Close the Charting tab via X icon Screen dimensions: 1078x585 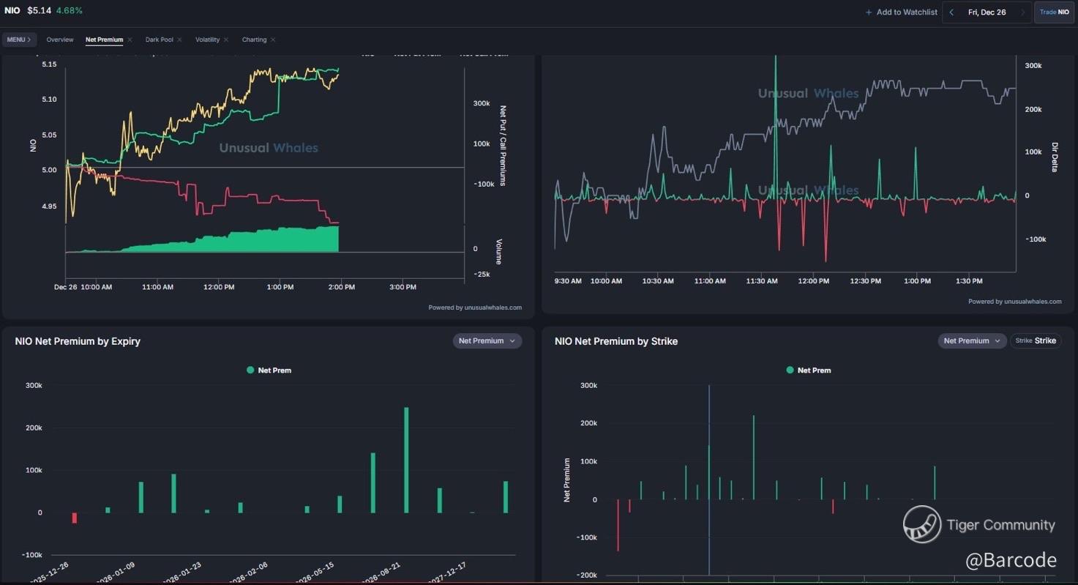273,40
